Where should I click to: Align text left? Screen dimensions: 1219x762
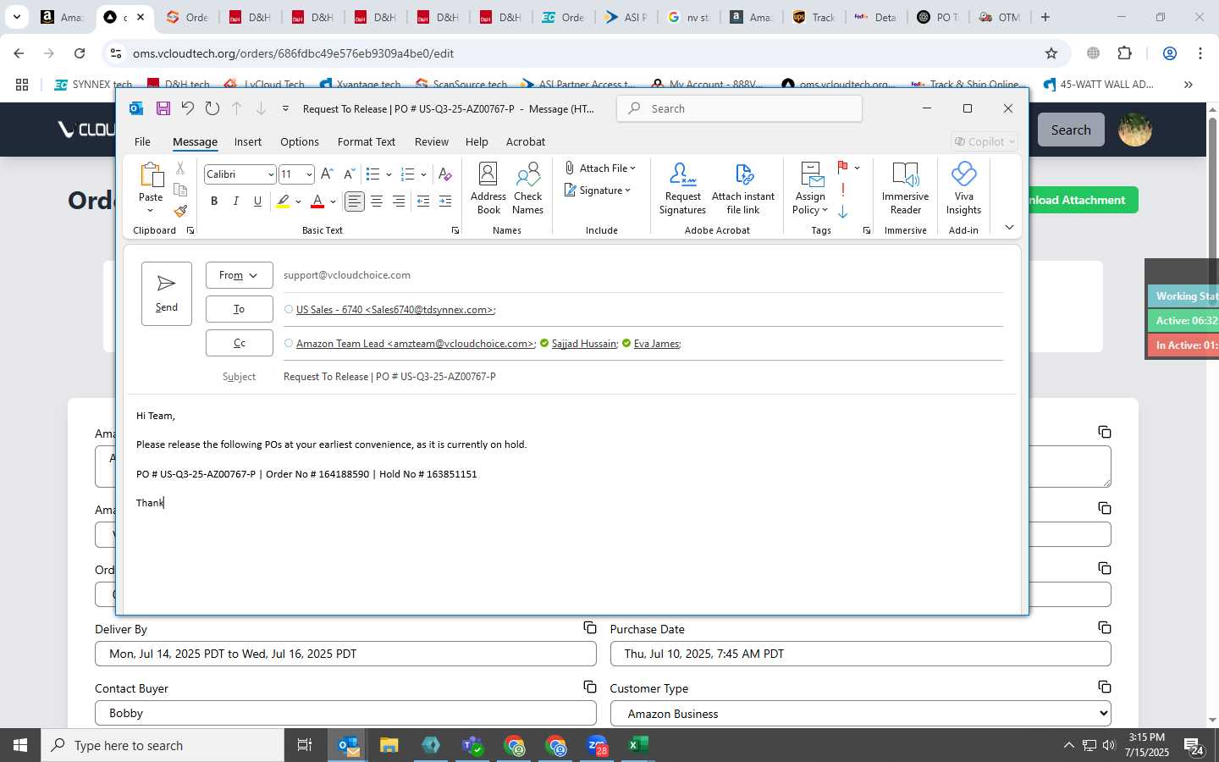355,201
